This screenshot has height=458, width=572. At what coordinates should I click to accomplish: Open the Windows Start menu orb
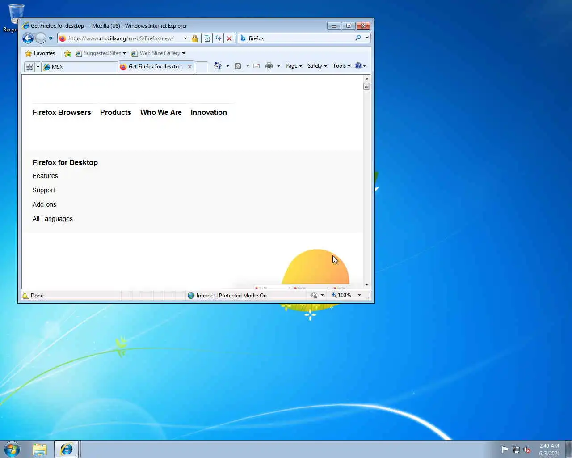(12, 449)
